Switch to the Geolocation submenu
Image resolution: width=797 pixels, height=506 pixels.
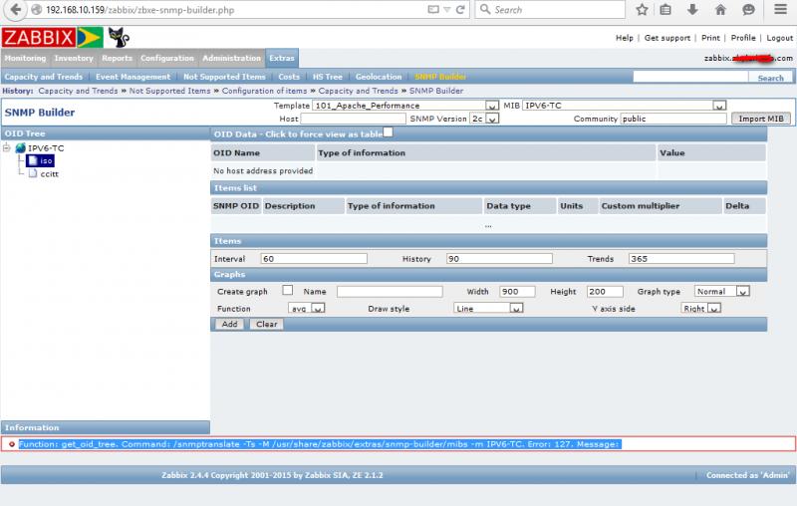pyautogui.click(x=379, y=77)
